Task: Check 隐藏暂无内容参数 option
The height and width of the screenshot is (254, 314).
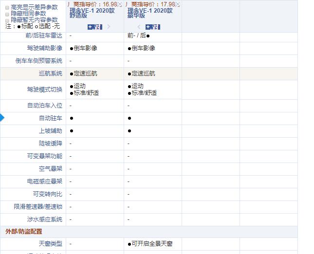Action: (7, 20)
